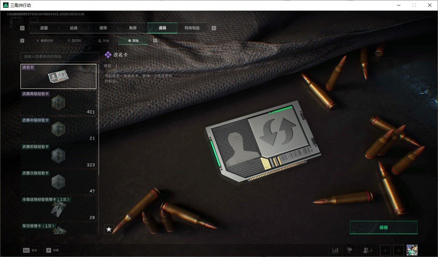Viewport: 438px width, 257px height.
Task: Switch to the 近战 tab
Action: (73, 28)
